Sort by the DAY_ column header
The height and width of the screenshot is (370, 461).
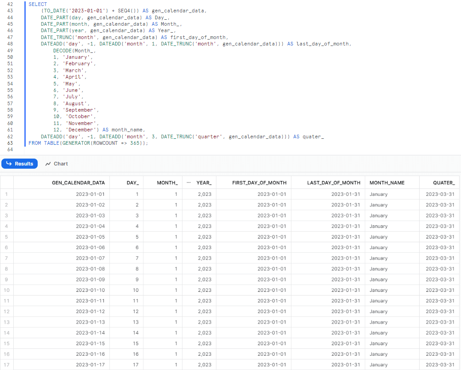(x=132, y=182)
